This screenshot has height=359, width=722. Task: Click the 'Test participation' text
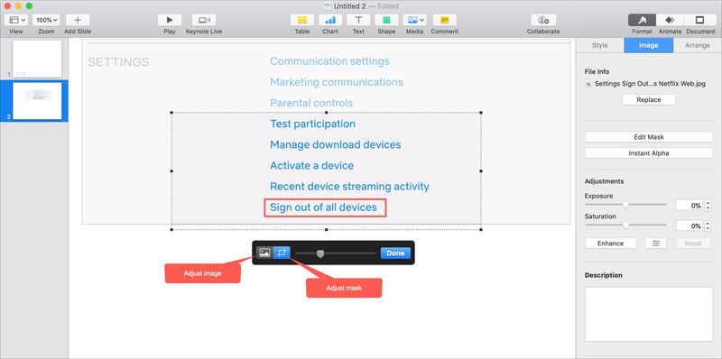[x=312, y=124]
